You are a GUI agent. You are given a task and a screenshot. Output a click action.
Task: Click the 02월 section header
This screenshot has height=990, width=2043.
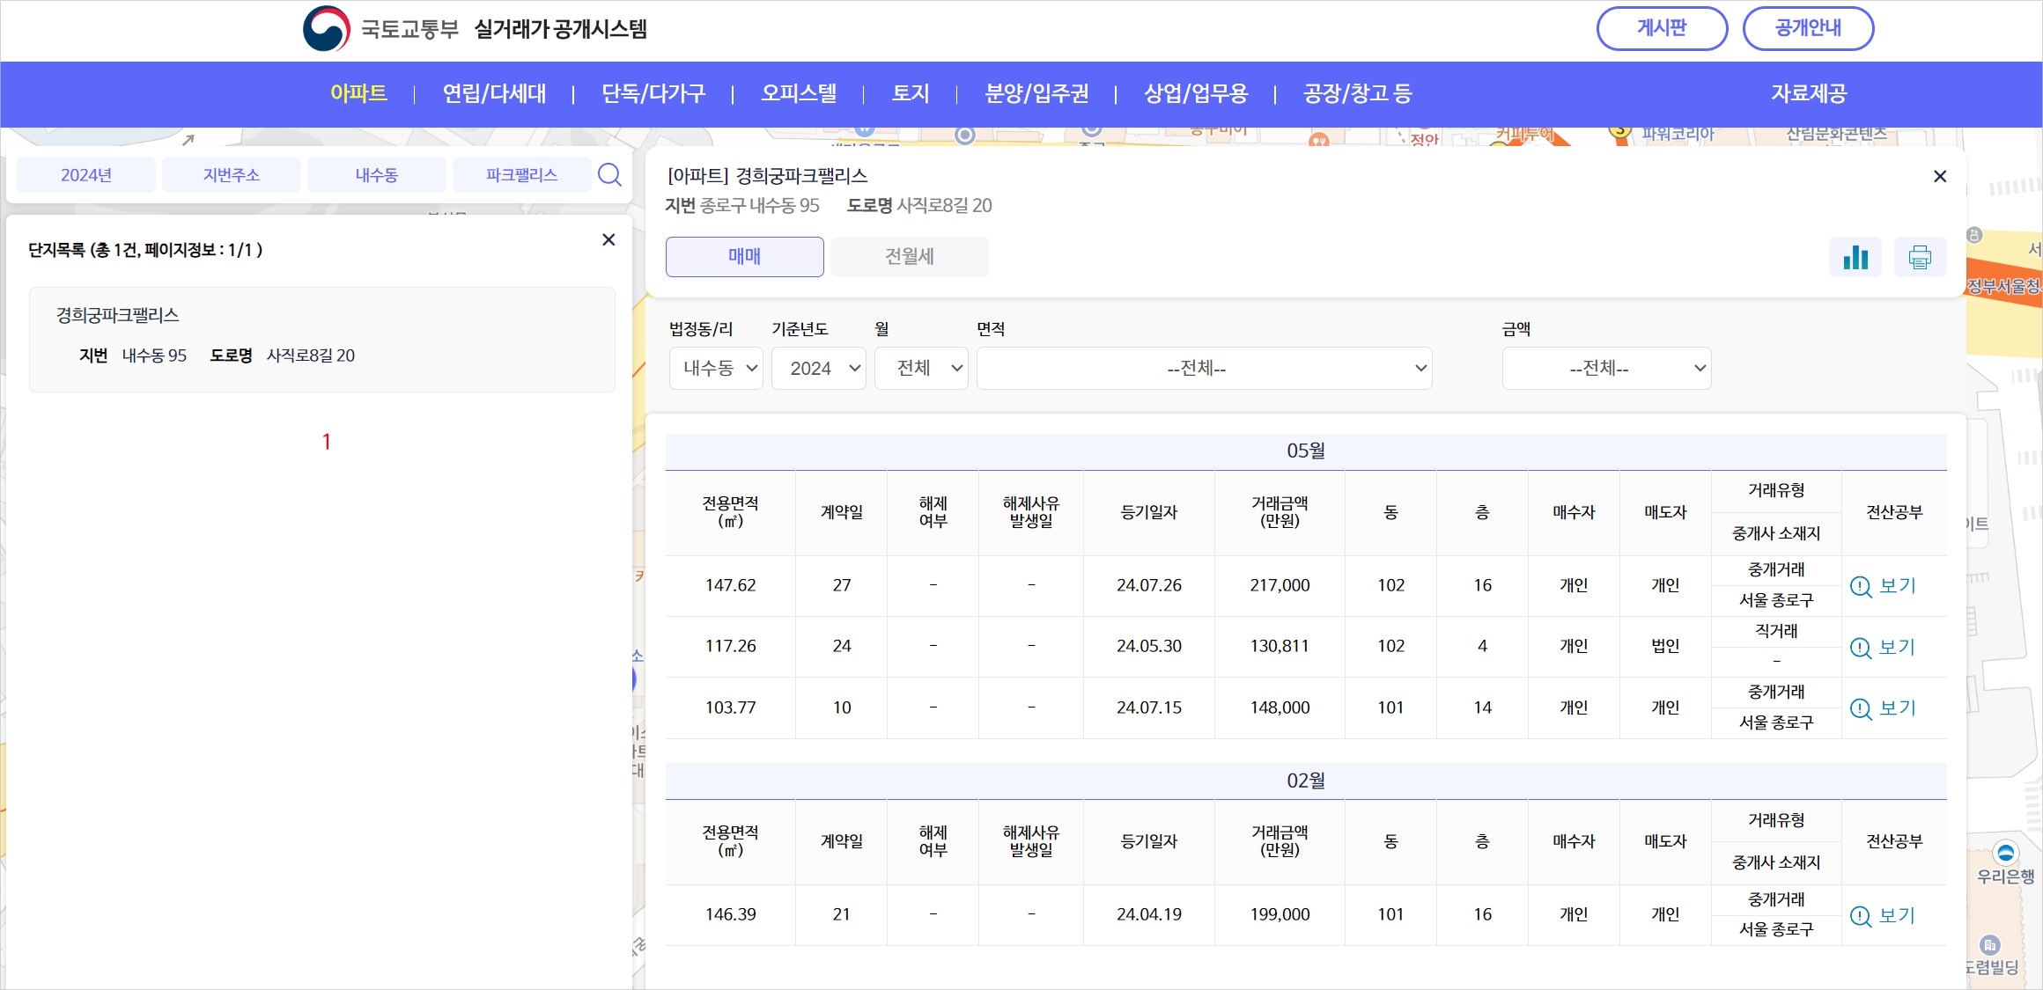(x=1306, y=781)
